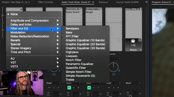Expand the VST3 plugins submenu

point(34,67)
